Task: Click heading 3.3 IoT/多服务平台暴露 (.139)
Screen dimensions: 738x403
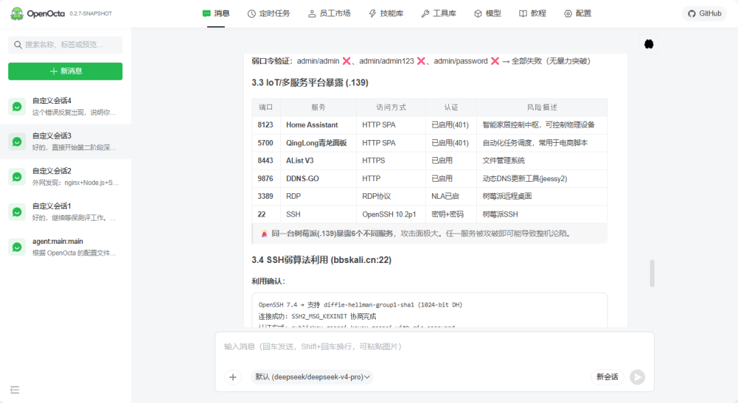Action: click(x=310, y=83)
